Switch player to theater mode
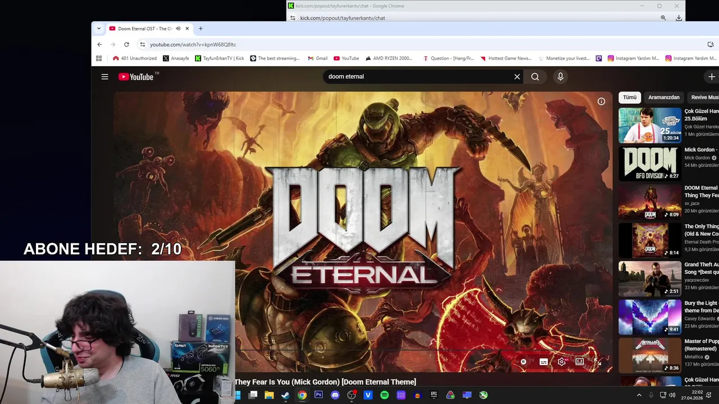The width and height of the screenshot is (719, 404). 579,362
